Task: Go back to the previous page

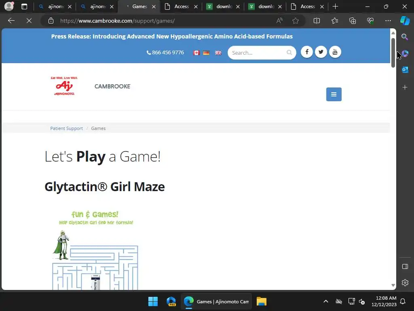Action: (x=11, y=21)
